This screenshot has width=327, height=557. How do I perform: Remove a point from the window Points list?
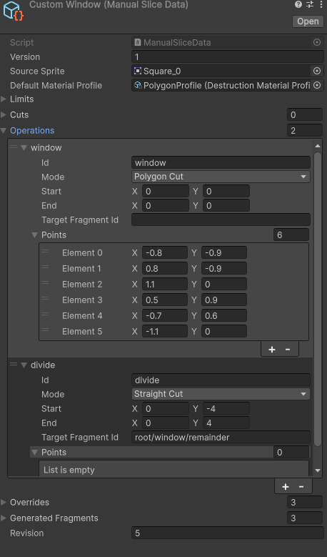pyautogui.click(x=288, y=349)
